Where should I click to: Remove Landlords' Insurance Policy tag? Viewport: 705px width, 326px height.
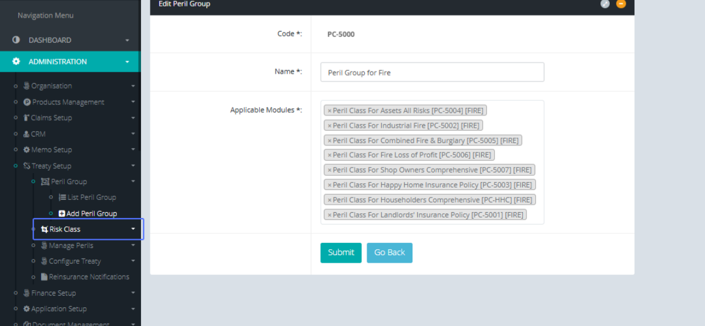pyautogui.click(x=330, y=215)
